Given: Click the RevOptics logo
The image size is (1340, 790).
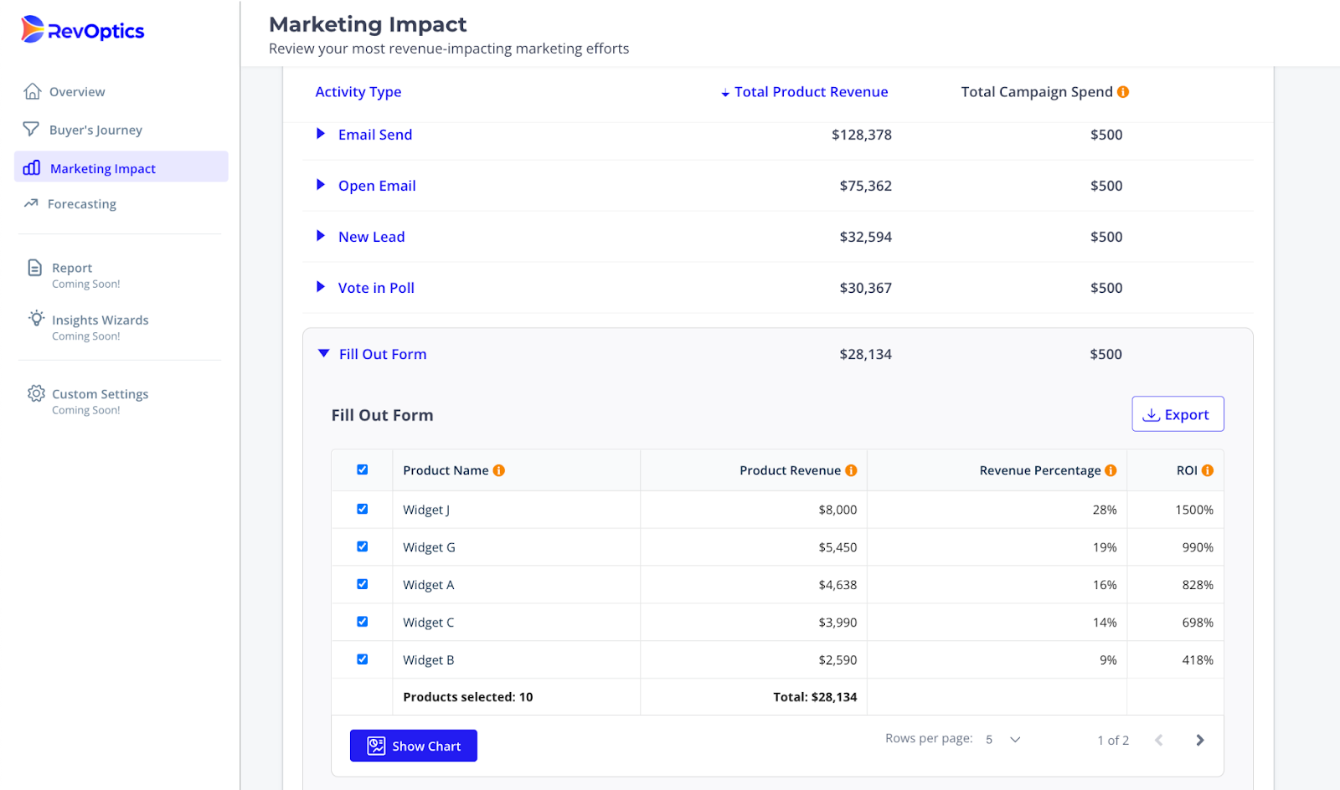Looking at the screenshot, I should click(x=83, y=30).
